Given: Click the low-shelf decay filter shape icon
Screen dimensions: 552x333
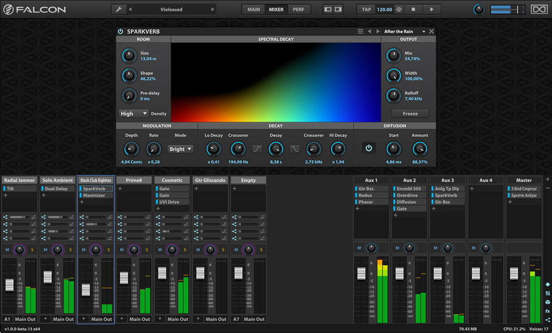Looking at the screenshot, I should click(x=257, y=149).
